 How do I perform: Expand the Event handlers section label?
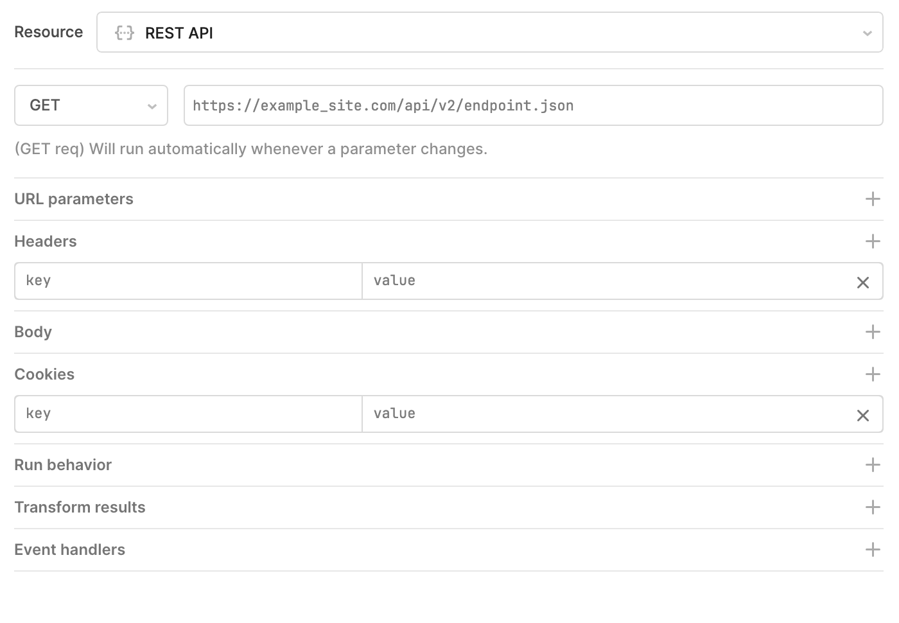[70, 550]
